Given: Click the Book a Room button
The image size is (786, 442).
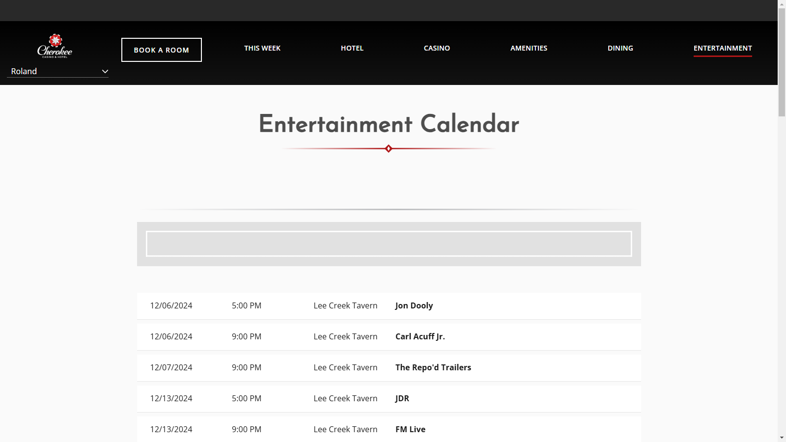Looking at the screenshot, I should click(x=162, y=50).
